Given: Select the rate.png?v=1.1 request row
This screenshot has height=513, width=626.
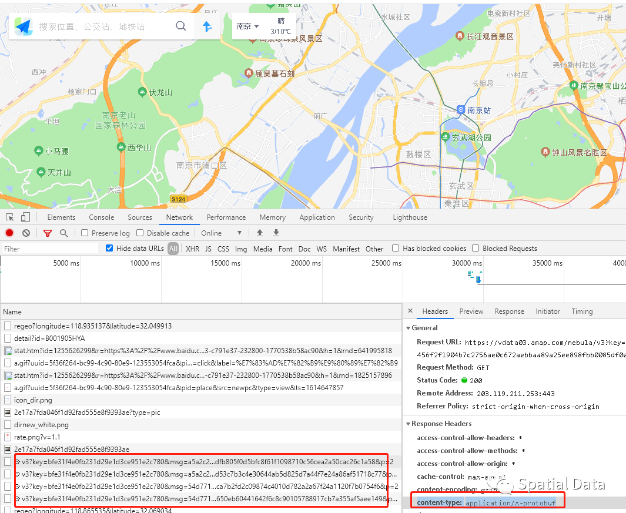Looking at the screenshot, I should [x=201, y=437].
